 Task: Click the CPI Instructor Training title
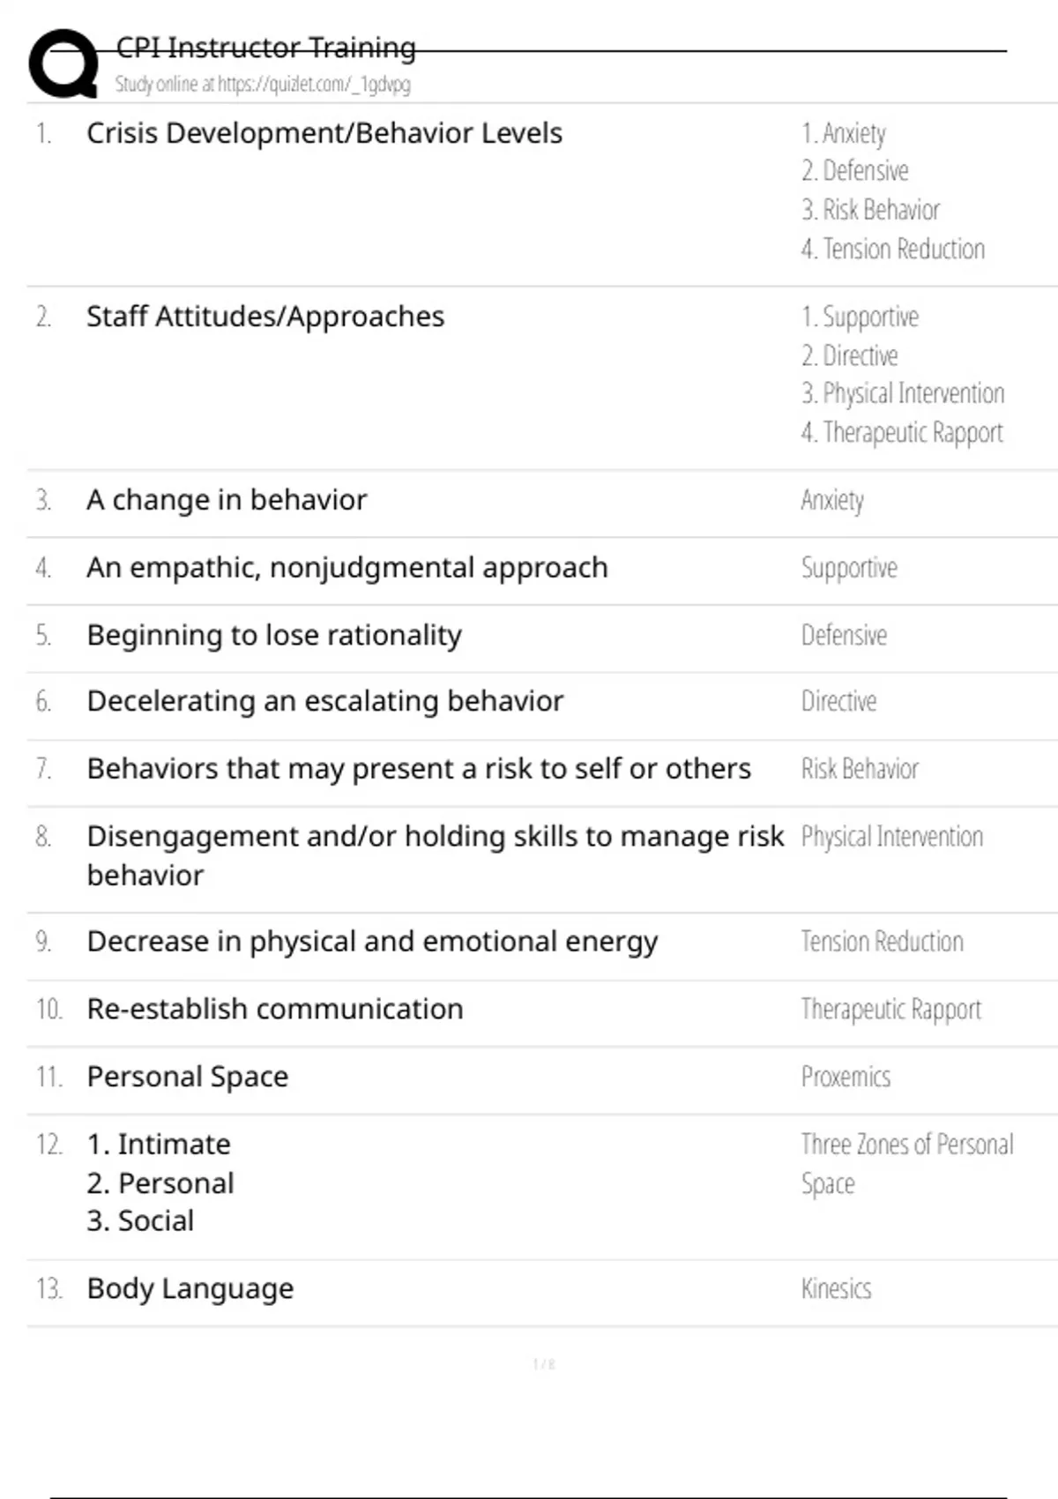(265, 48)
